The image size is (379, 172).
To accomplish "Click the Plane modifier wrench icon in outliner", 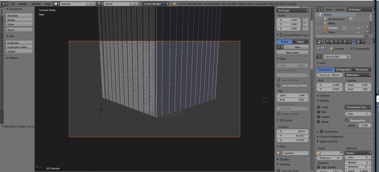I will (346, 32).
